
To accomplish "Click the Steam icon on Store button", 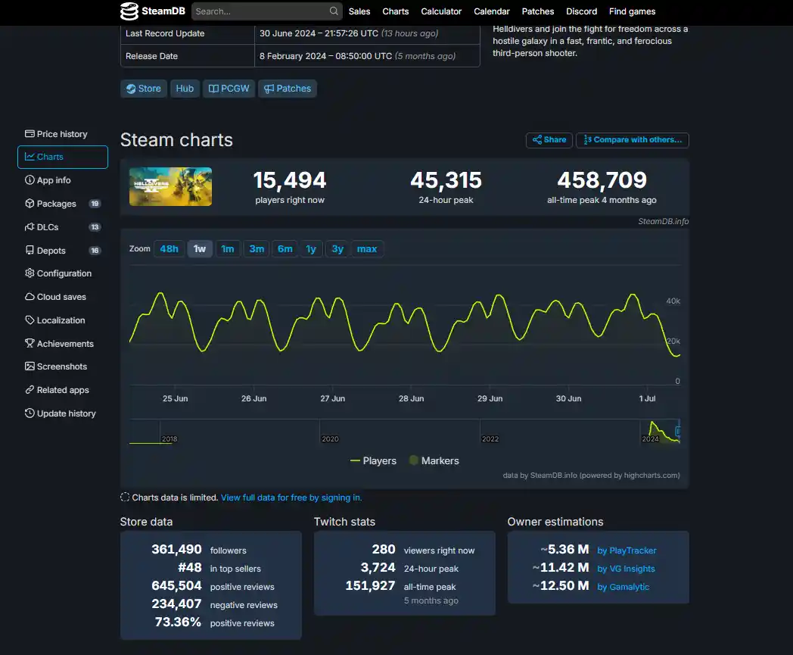I will click(131, 89).
